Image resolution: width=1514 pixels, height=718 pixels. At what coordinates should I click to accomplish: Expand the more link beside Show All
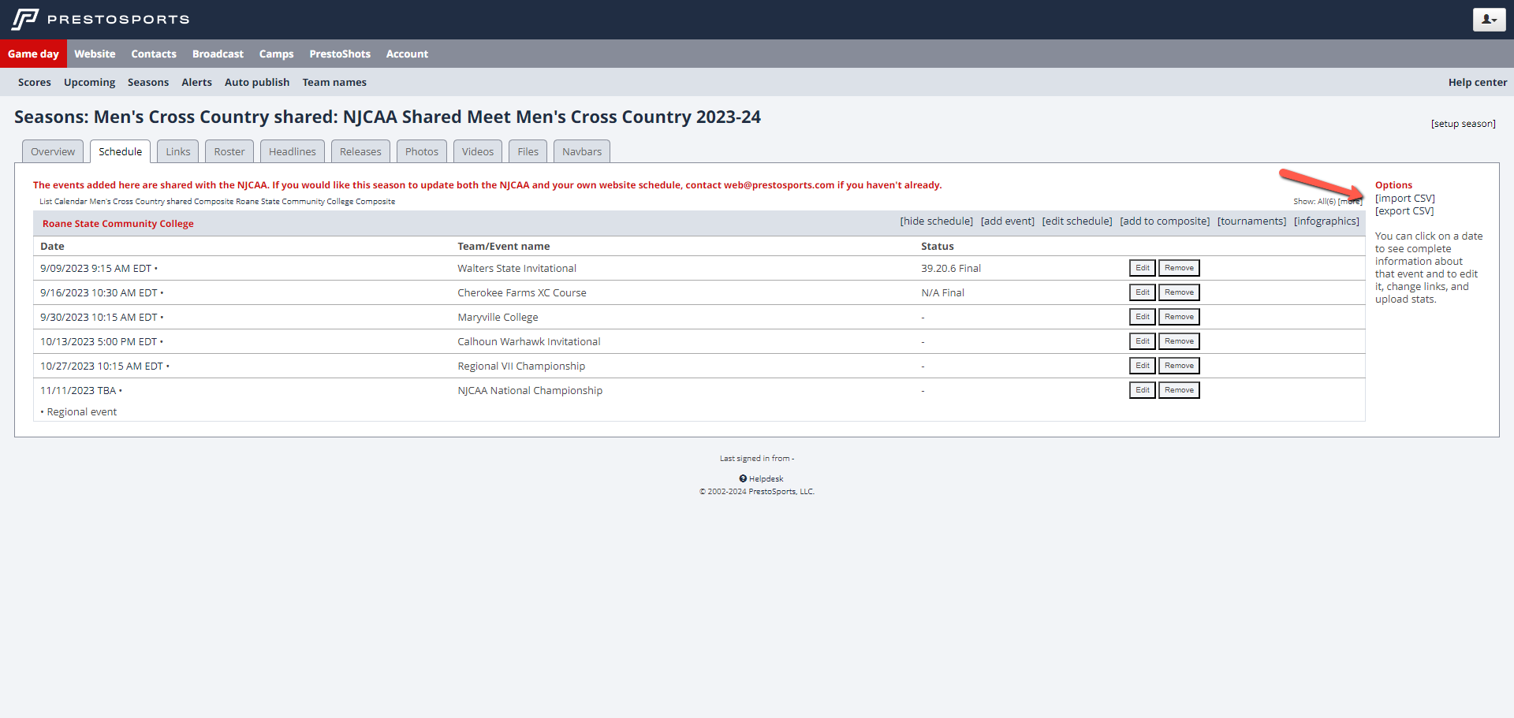coord(1350,202)
